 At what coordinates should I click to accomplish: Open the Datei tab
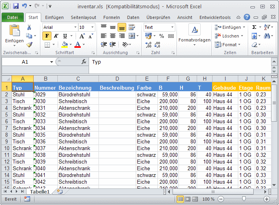[x=12, y=17]
